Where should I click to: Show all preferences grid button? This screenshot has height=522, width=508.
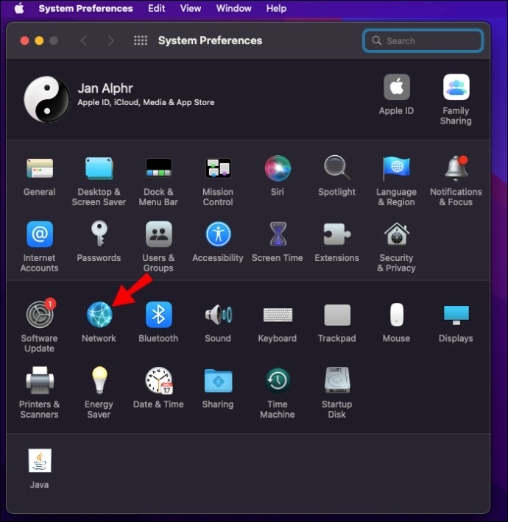tap(141, 40)
